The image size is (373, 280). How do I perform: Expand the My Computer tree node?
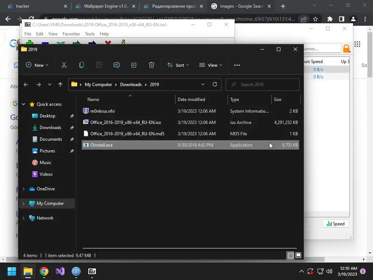coord(24,203)
